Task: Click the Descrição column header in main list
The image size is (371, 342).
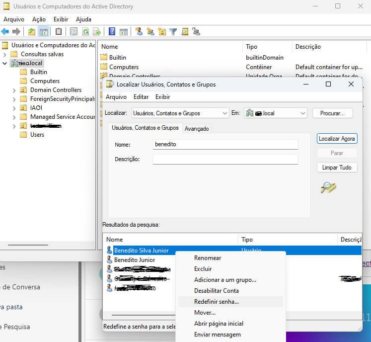Action: tap(329, 47)
